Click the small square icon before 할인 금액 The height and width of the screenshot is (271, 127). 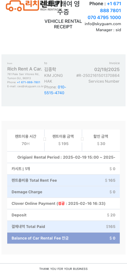pos(82,139)
